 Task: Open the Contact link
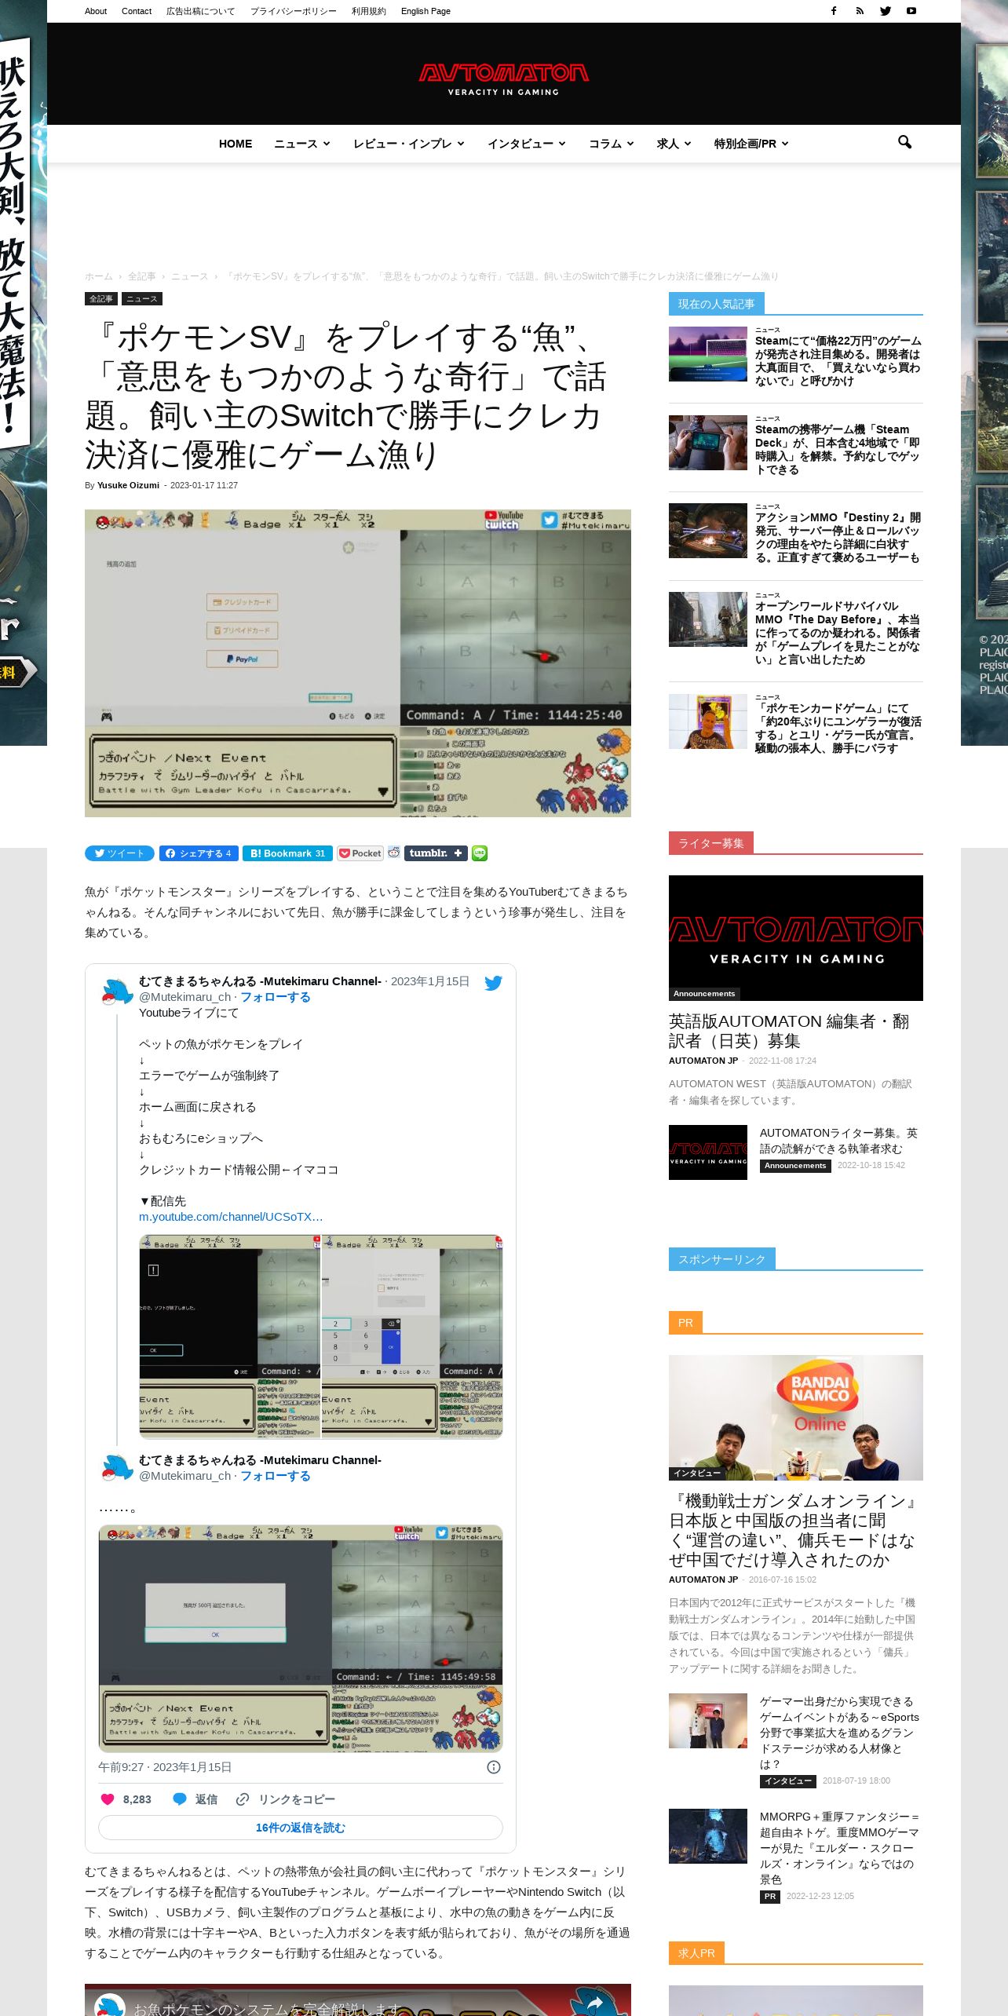point(137,11)
